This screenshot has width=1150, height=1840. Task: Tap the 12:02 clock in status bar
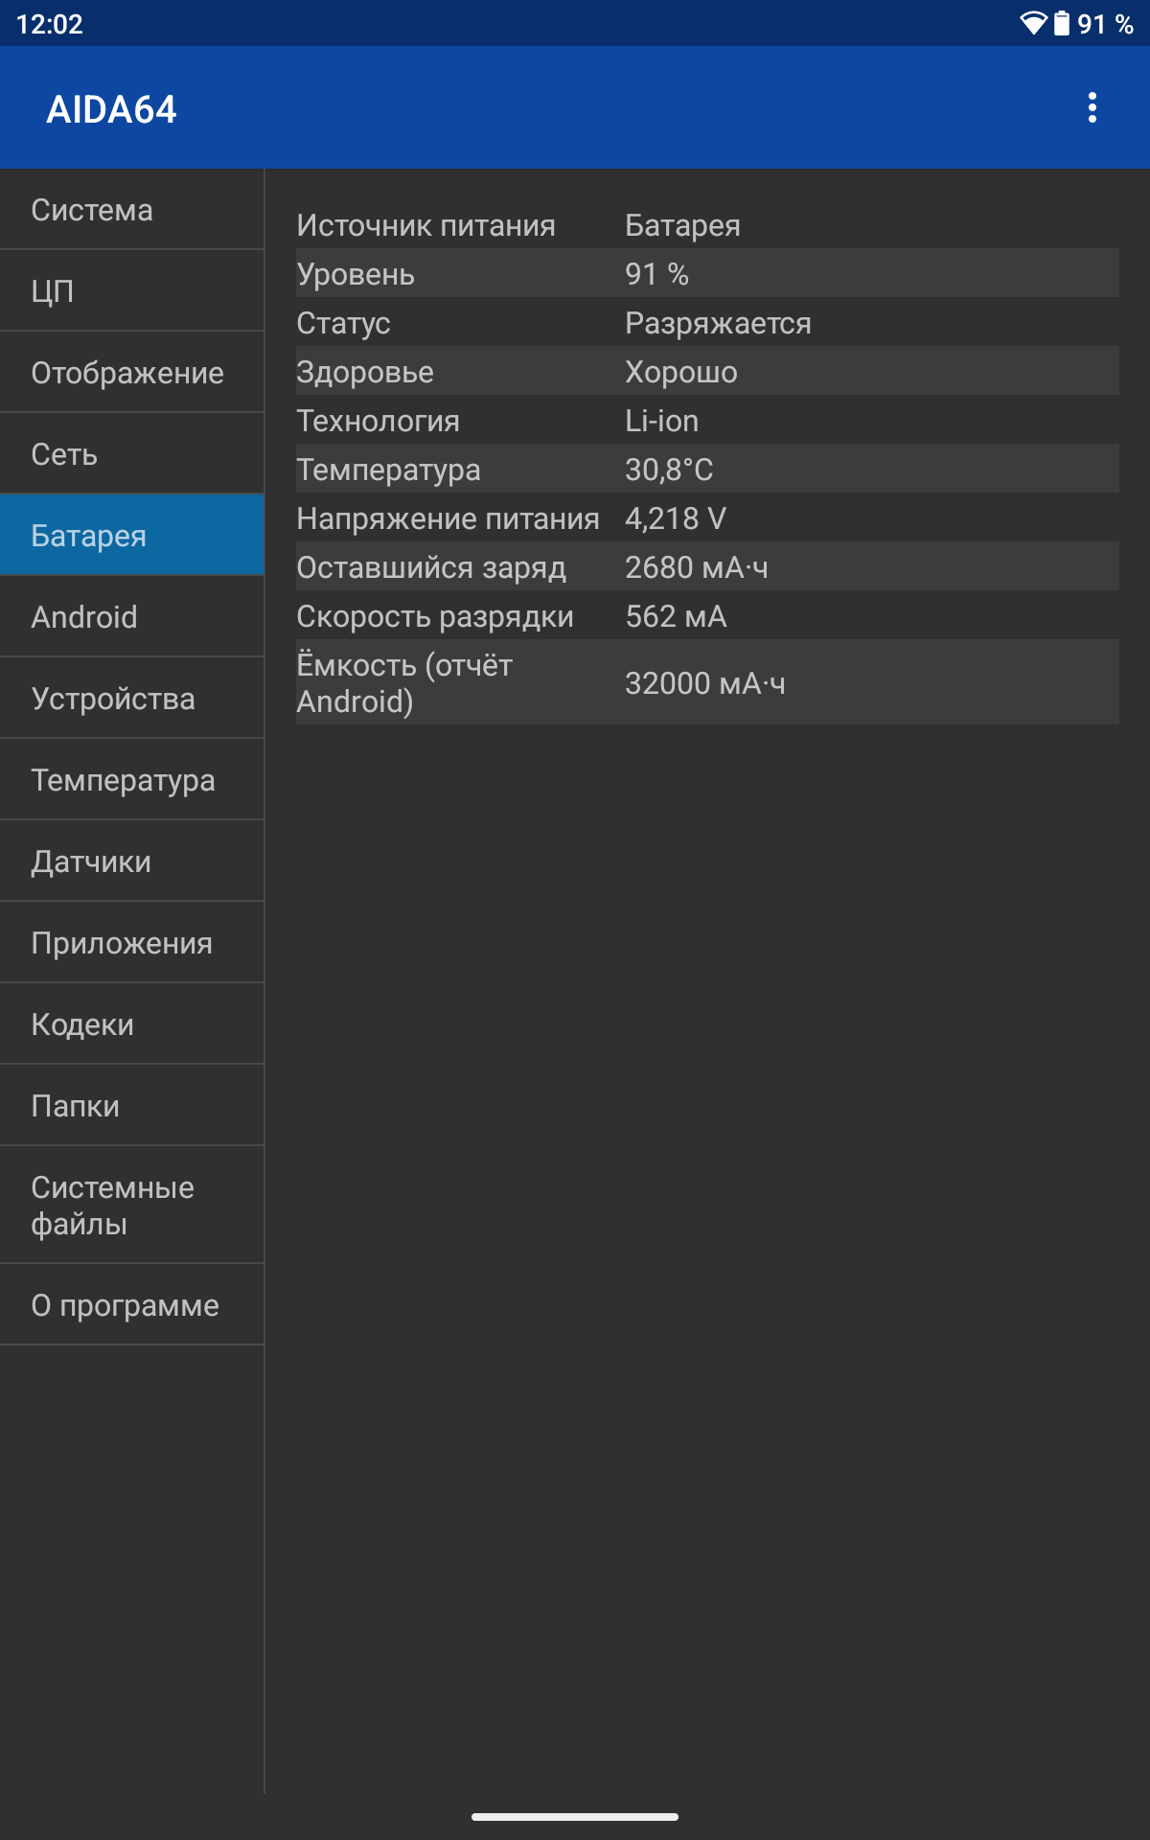(50, 24)
